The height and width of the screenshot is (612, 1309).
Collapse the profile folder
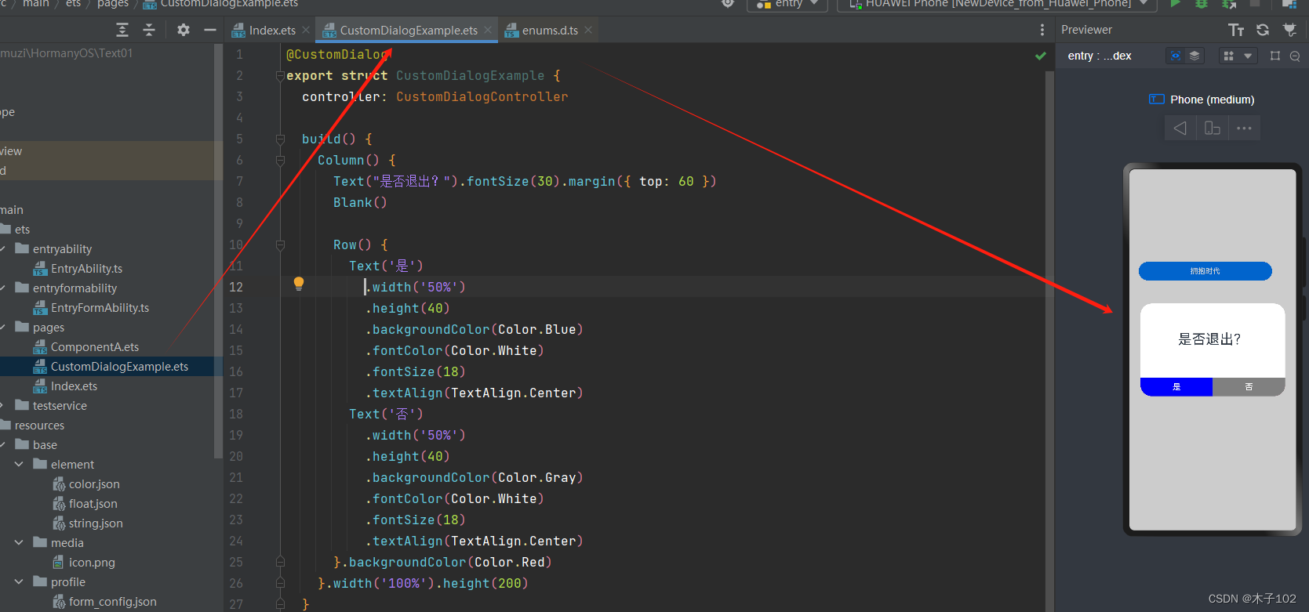point(19,581)
